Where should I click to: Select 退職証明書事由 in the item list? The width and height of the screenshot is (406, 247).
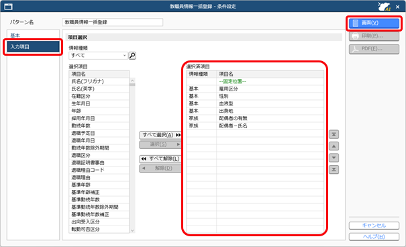(x=99, y=162)
